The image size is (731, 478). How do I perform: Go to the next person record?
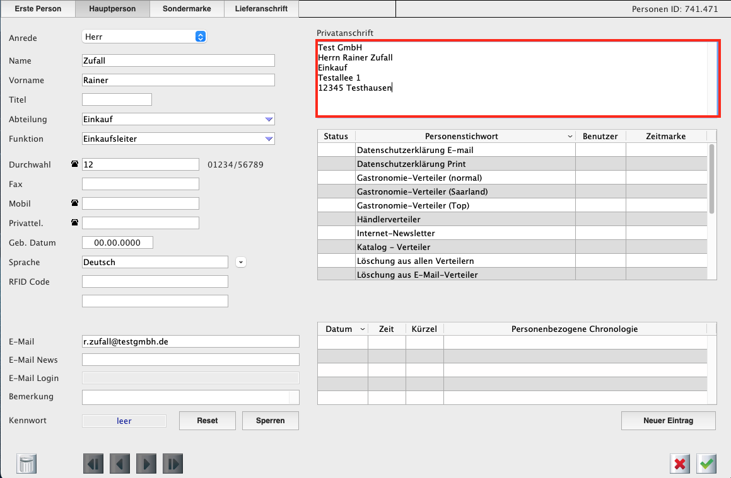146,464
